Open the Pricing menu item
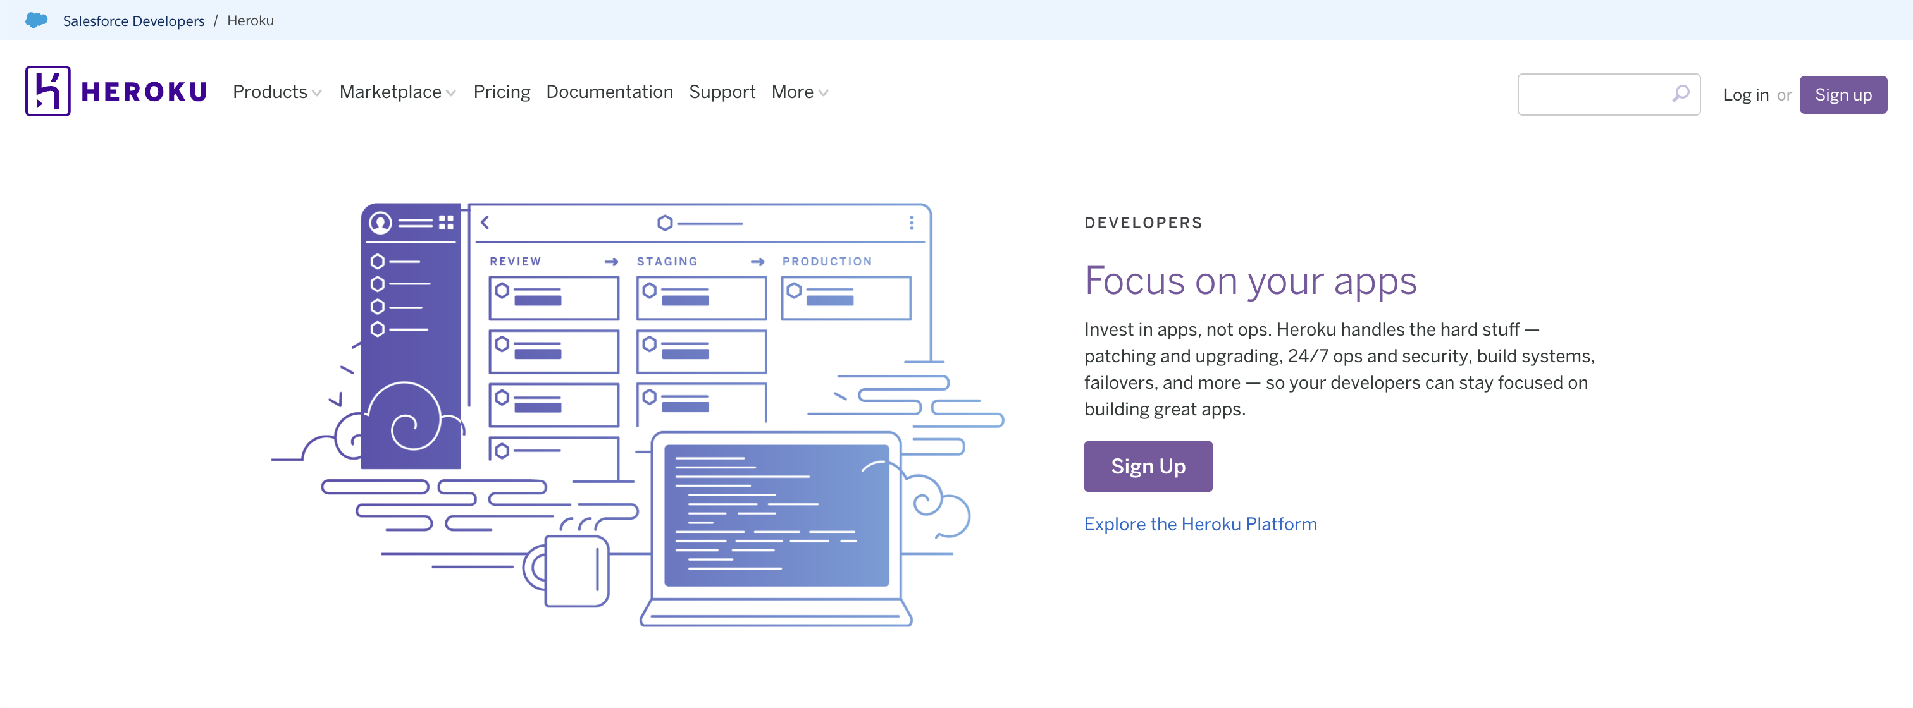The height and width of the screenshot is (708, 1913). point(502,92)
